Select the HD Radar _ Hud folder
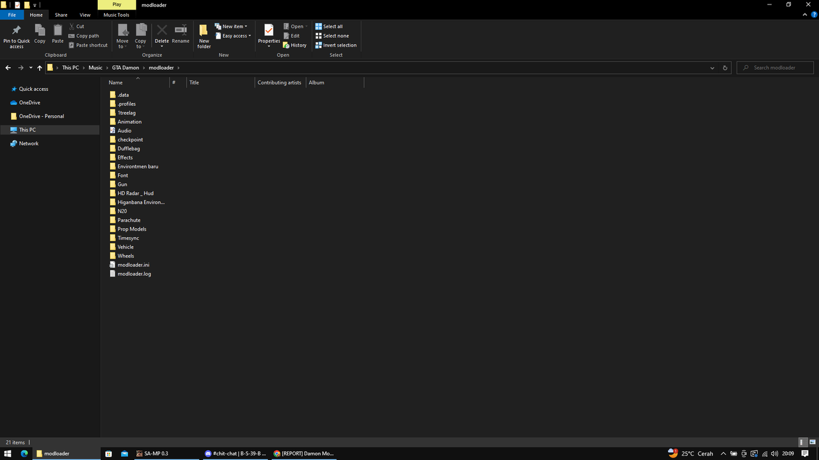 coord(135,193)
